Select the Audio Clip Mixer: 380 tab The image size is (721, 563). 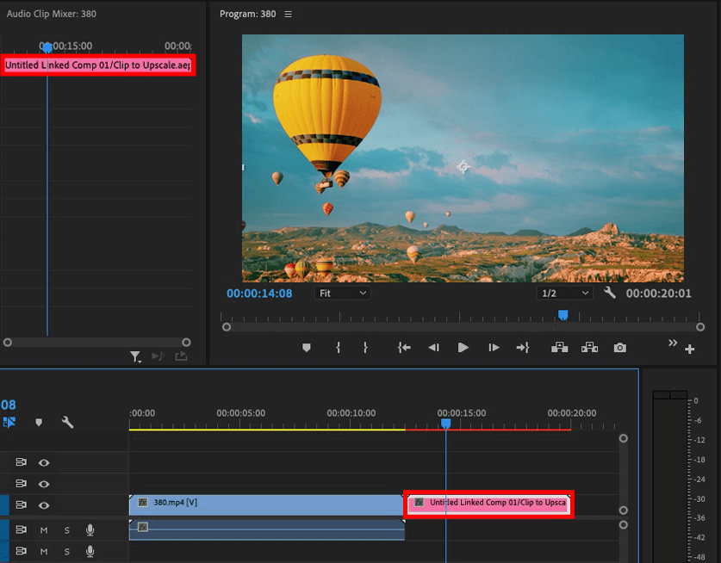[x=51, y=15]
